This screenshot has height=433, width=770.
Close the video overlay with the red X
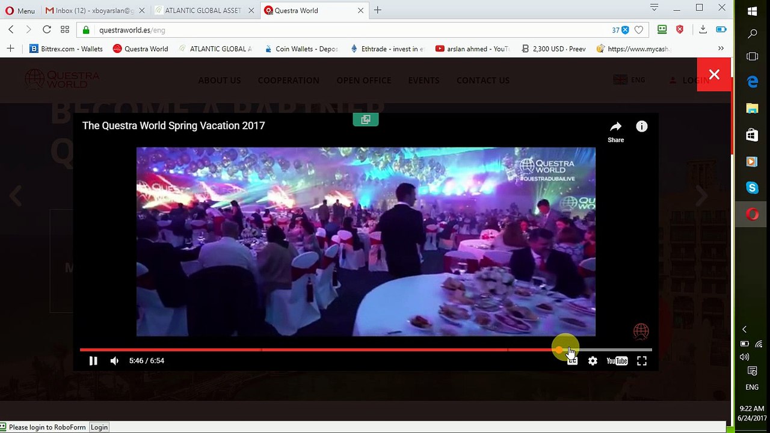[714, 75]
